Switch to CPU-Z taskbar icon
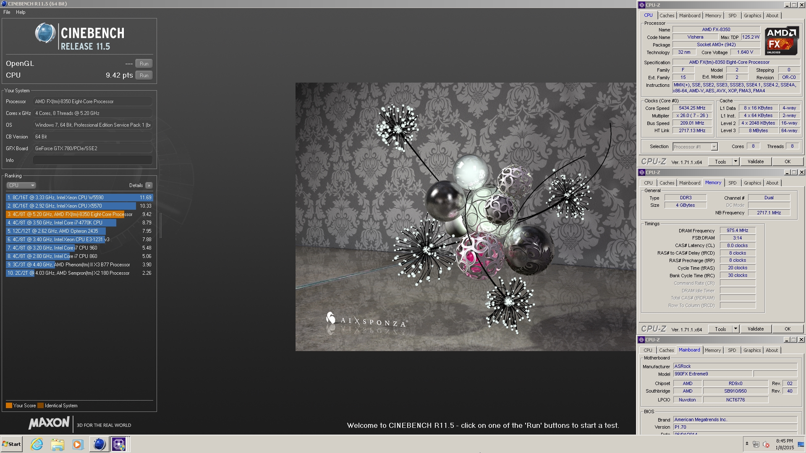The height and width of the screenshot is (453, 806). point(119,444)
